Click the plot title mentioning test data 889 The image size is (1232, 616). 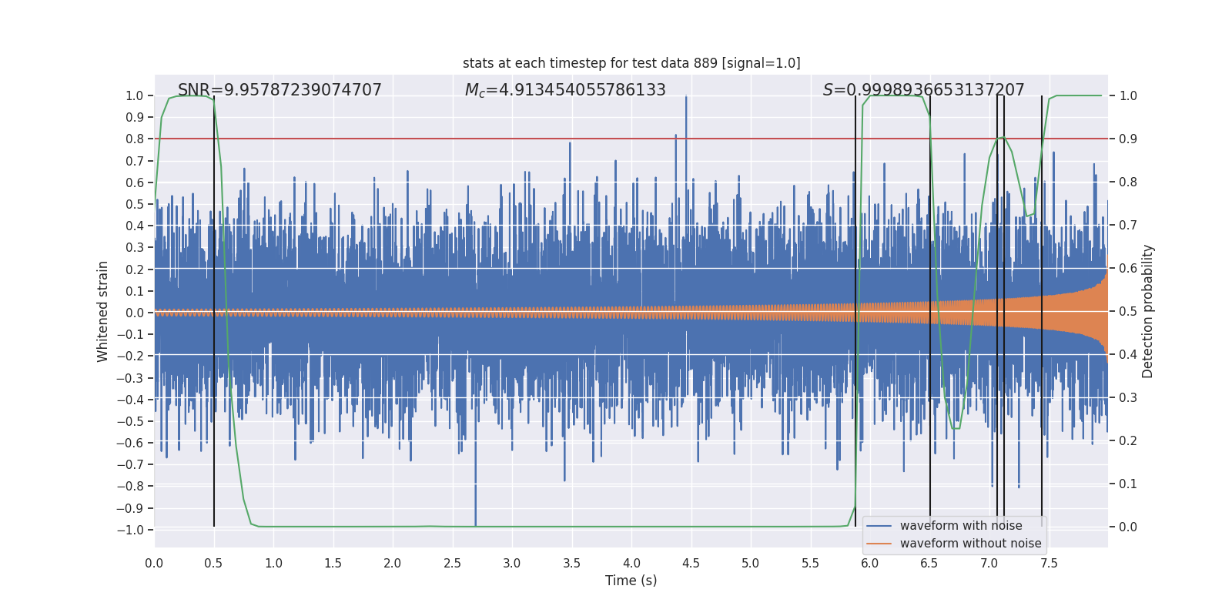coord(631,63)
